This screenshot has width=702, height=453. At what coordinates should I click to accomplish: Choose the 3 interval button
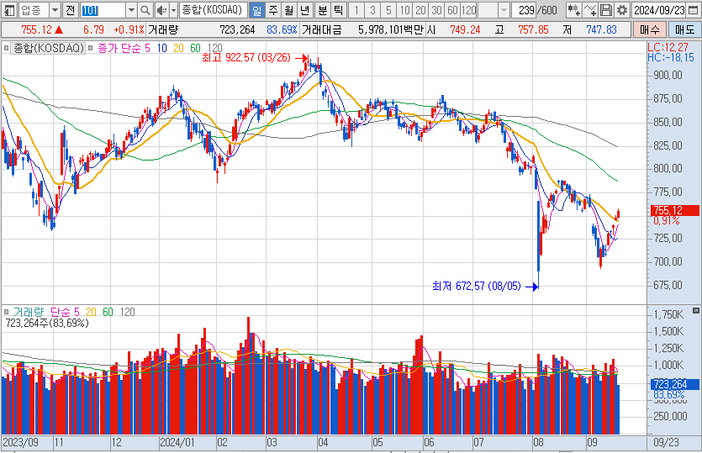[372, 10]
